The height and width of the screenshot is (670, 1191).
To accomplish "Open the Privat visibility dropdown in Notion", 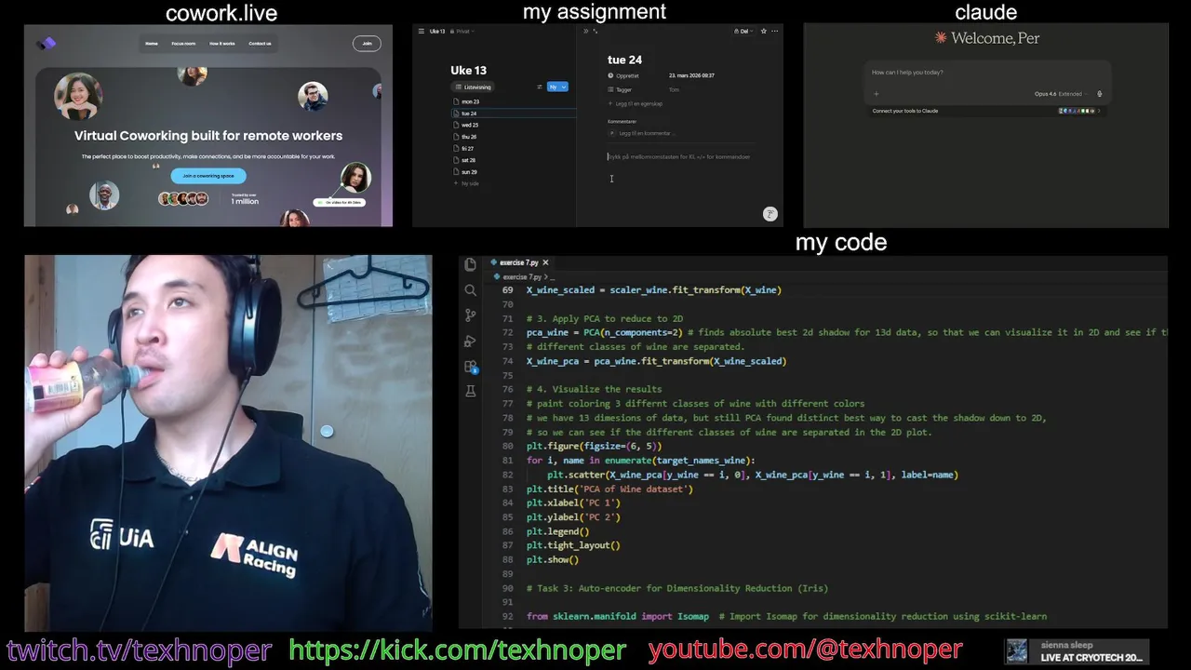I will pyautogui.click(x=462, y=31).
